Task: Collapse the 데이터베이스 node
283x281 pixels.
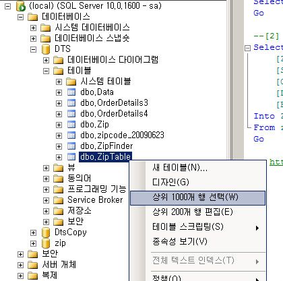Action: point(20,17)
